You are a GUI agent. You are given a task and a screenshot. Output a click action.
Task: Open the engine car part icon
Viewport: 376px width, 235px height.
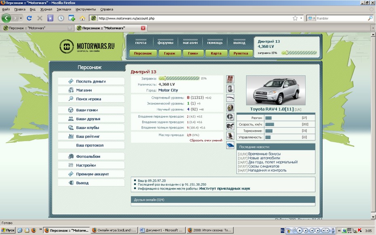230,126
